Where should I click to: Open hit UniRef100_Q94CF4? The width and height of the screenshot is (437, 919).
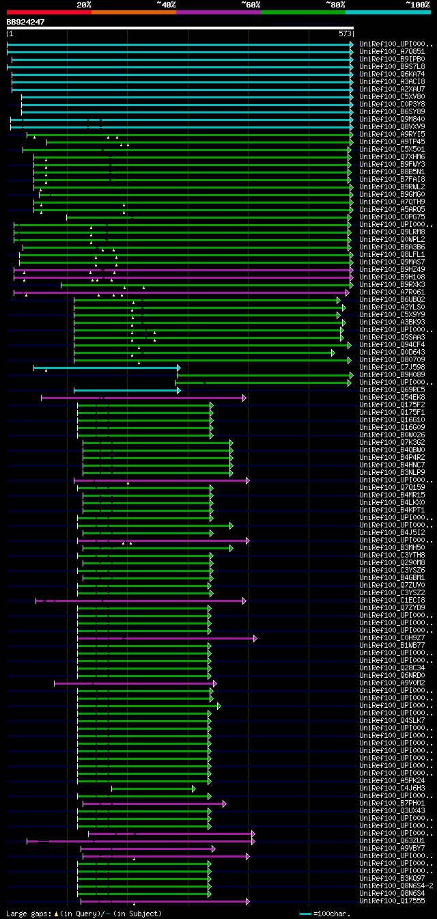(x=392, y=344)
